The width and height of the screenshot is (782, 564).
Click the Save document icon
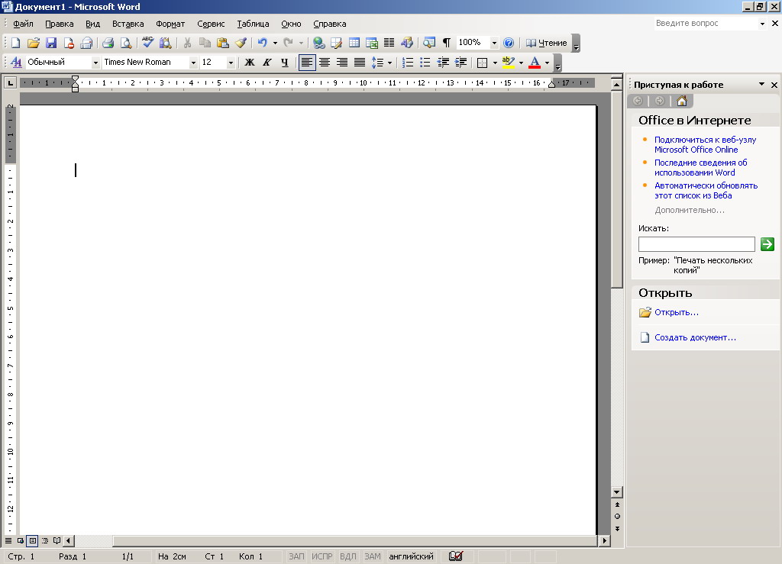pos(51,44)
